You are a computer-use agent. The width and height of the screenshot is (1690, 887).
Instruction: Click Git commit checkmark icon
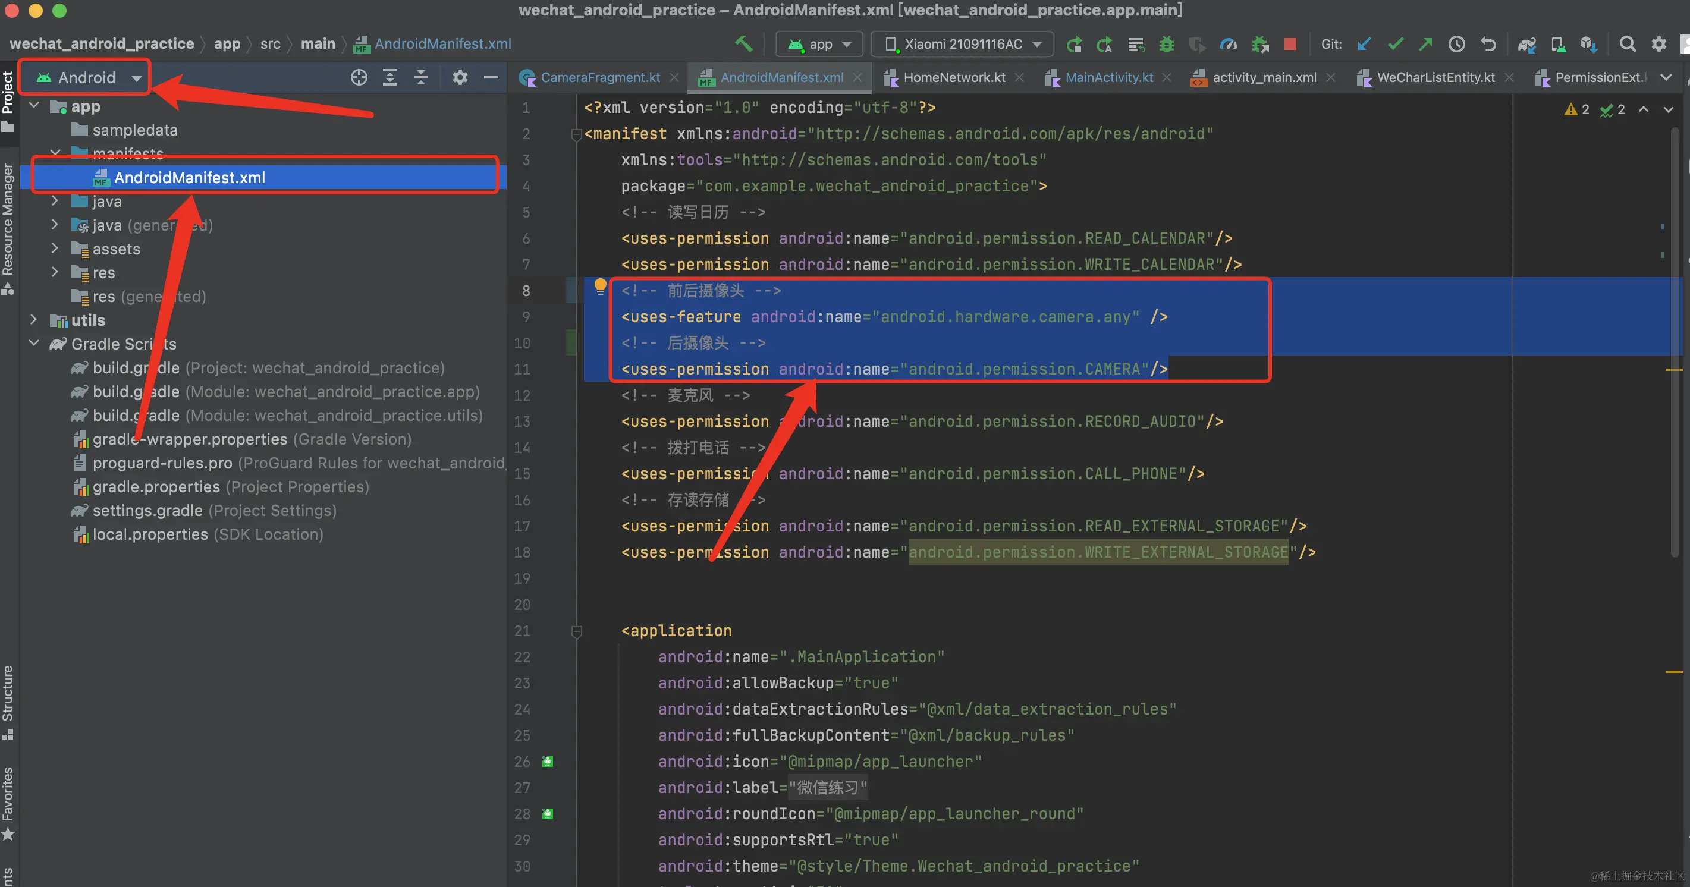click(x=1396, y=44)
